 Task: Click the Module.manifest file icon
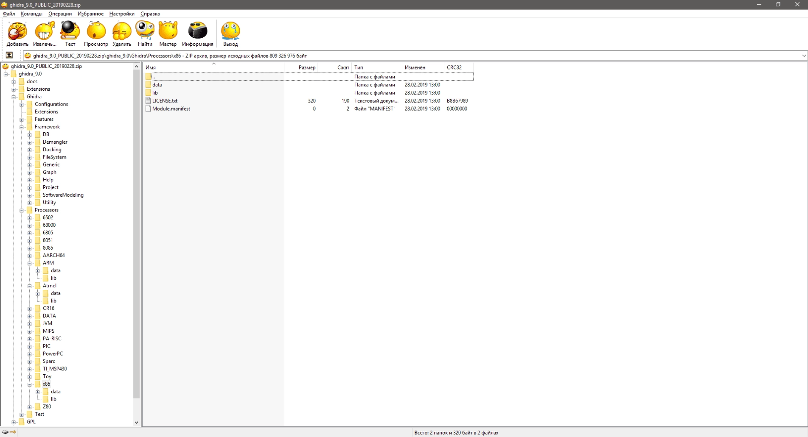coord(148,109)
